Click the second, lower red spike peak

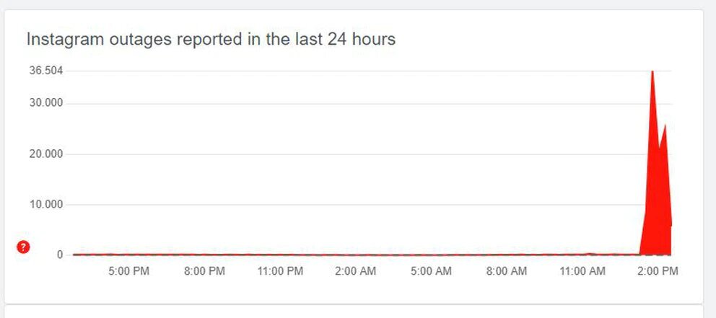[665, 127]
